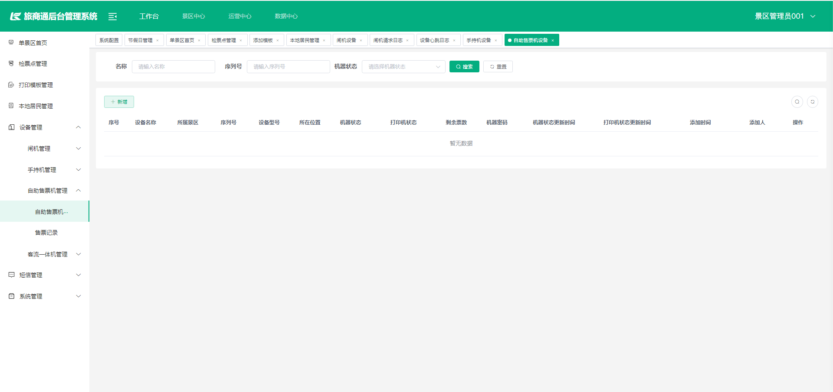Viewport: 833px width, 392px height.
Task: Expand the 手持机管理 submenu
Action: [x=79, y=170]
